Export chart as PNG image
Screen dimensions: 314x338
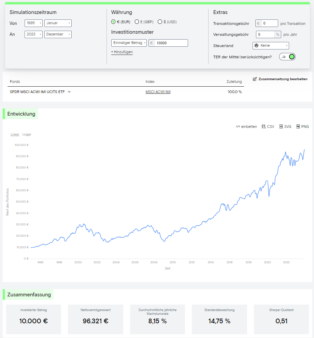[298, 127]
